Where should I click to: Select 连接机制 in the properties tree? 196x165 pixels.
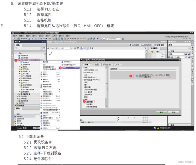click(90, 102)
